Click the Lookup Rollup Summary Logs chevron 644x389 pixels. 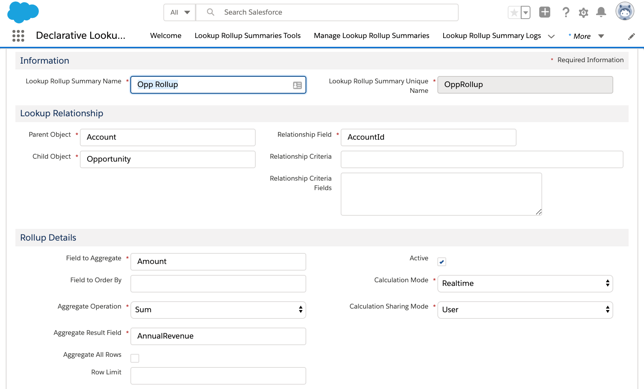coord(552,36)
